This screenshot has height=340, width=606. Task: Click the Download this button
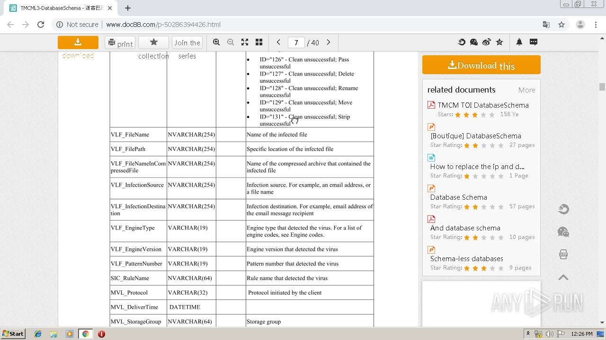coord(481,65)
